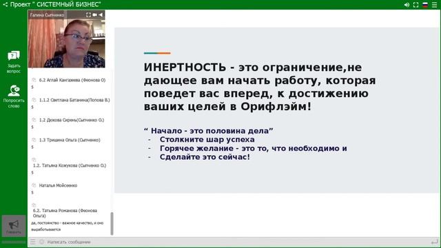Open the chat options list icon
Viewport: 441px width, 248px height.
[x=33, y=242]
